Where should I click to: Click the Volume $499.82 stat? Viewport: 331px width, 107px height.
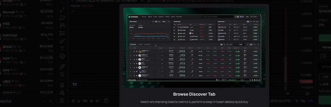pyautogui.click(x=325, y=9)
